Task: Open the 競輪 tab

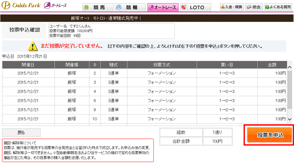Action: pos(130,8)
